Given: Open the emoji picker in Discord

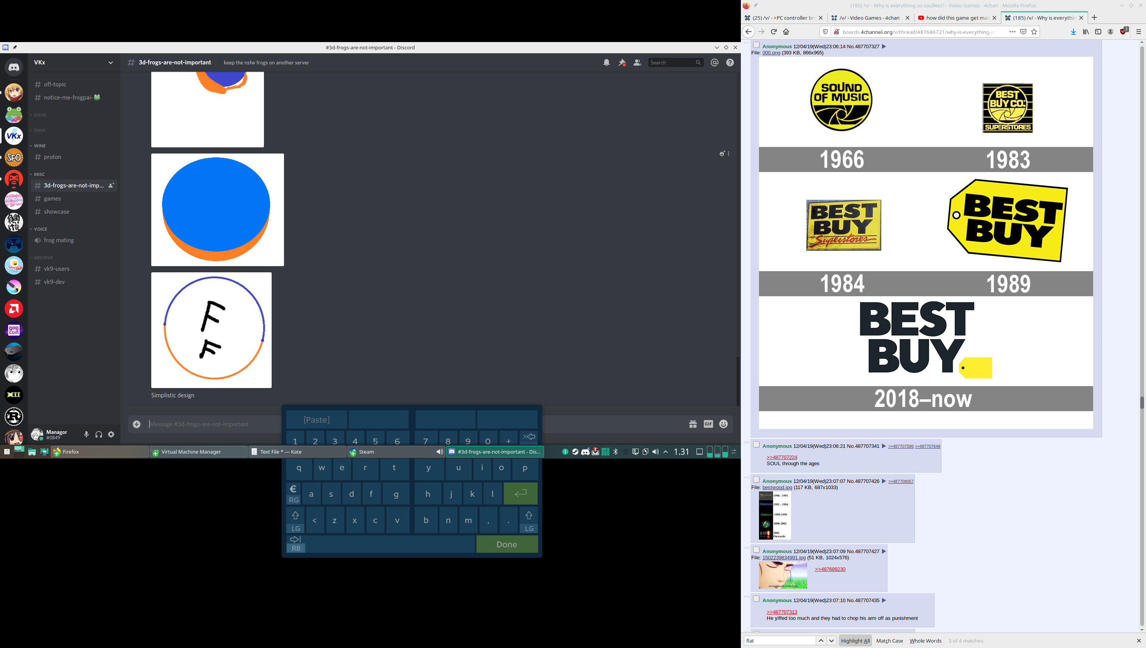Looking at the screenshot, I should pyautogui.click(x=723, y=424).
